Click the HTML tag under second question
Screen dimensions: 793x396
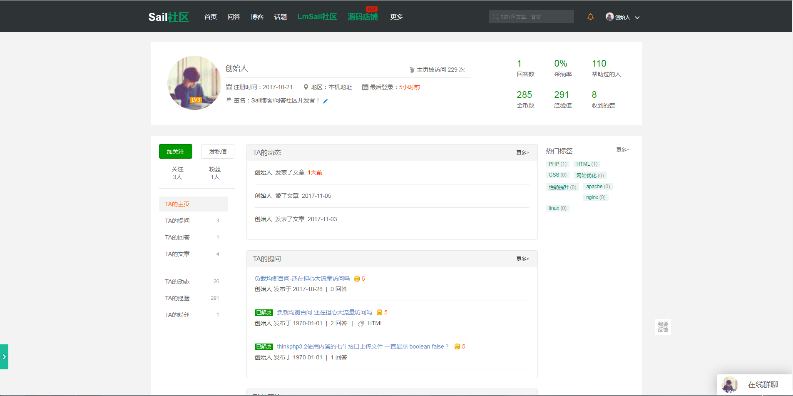(375, 323)
